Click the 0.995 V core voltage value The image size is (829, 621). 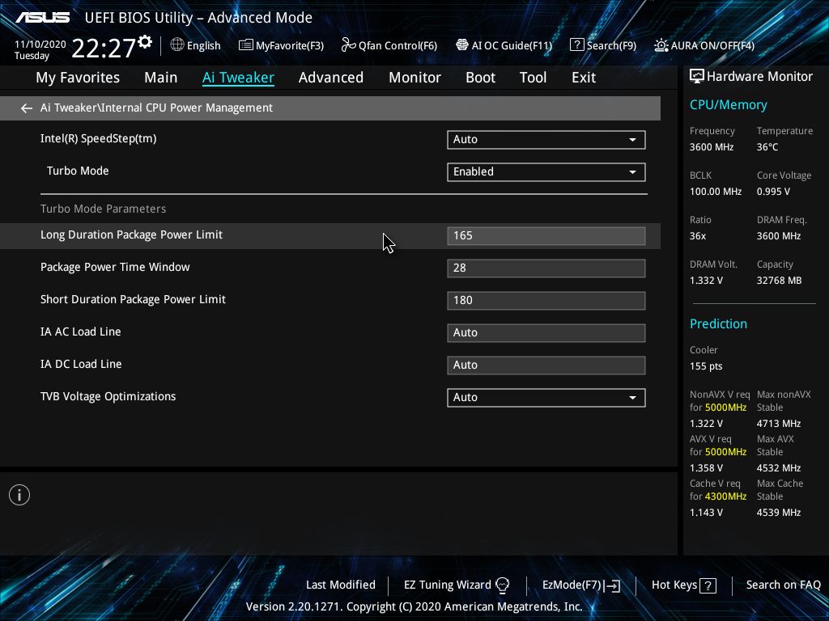pyautogui.click(x=773, y=192)
